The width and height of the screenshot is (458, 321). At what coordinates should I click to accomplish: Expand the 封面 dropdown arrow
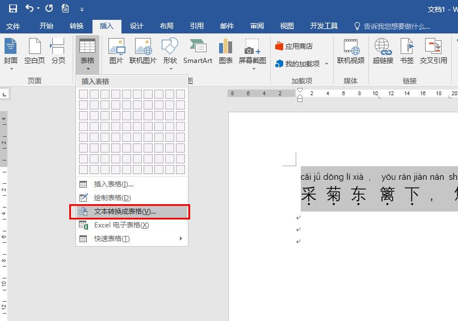12,69
